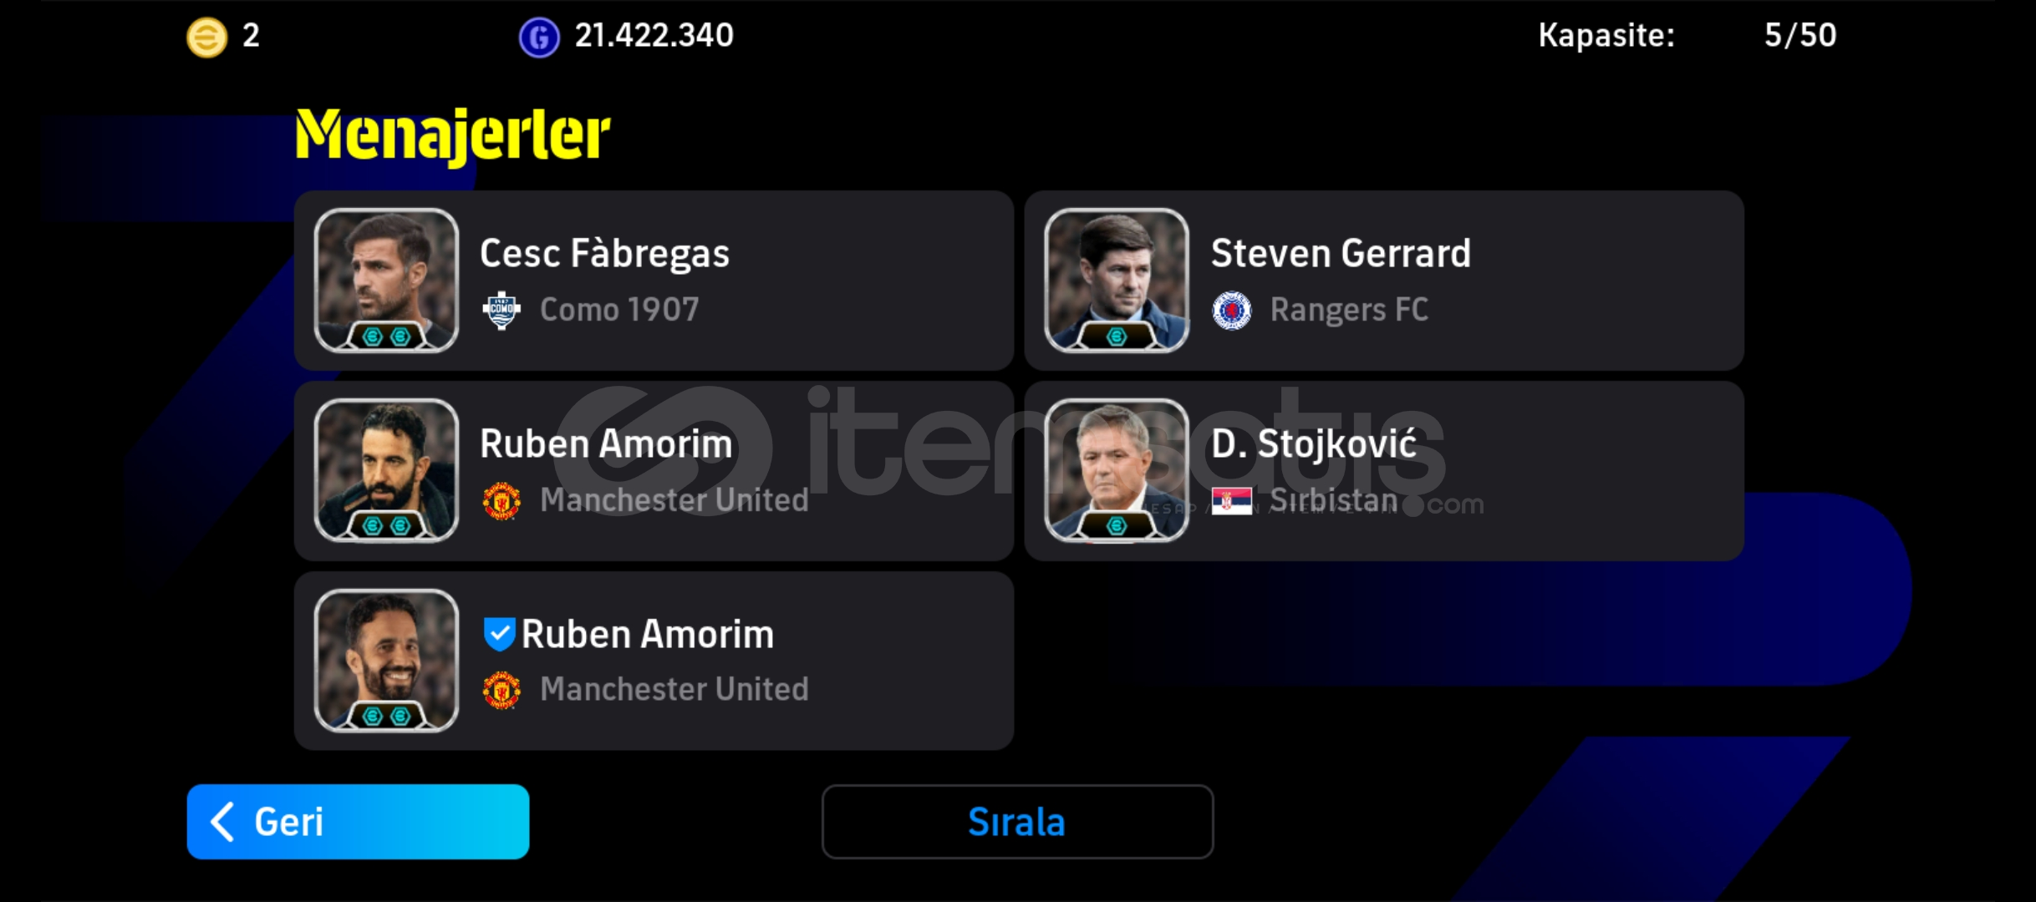Select D. Stojković portrait thumbnail
This screenshot has height=902, width=2036.
[x=1117, y=470]
